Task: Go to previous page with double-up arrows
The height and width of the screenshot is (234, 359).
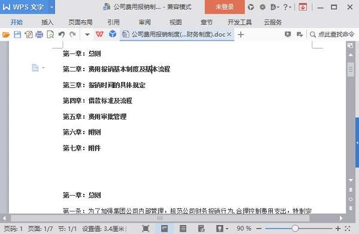Action: pyautogui.click(x=351, y=190)
